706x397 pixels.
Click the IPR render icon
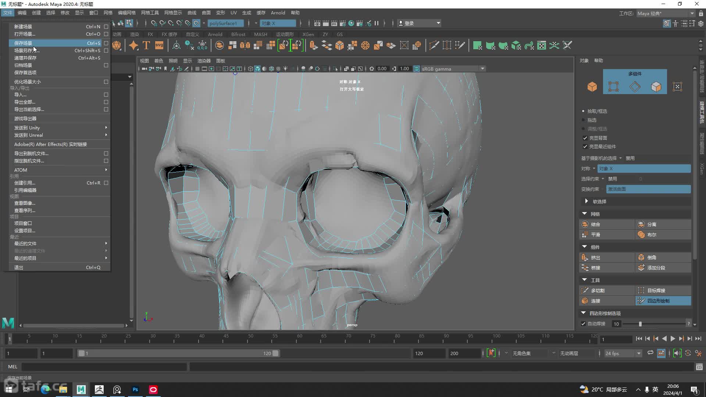[x=334, y=23]
